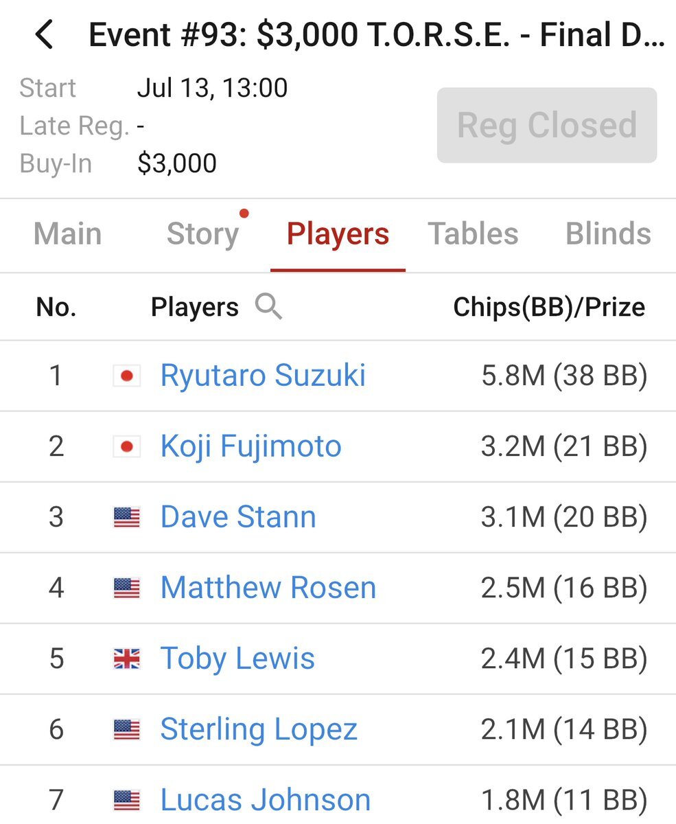The image size is (676, 824).
Task: Open the player search magnifier icon
Action: tap(268, 306)
